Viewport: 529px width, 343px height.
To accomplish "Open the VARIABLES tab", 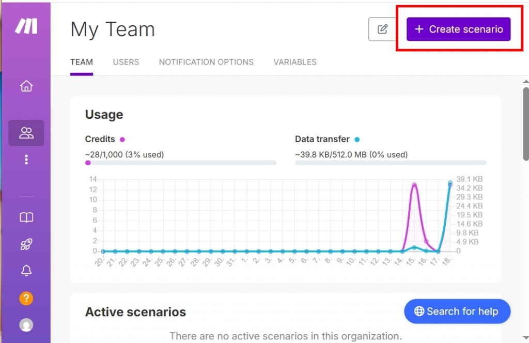I will click(295, 62).
